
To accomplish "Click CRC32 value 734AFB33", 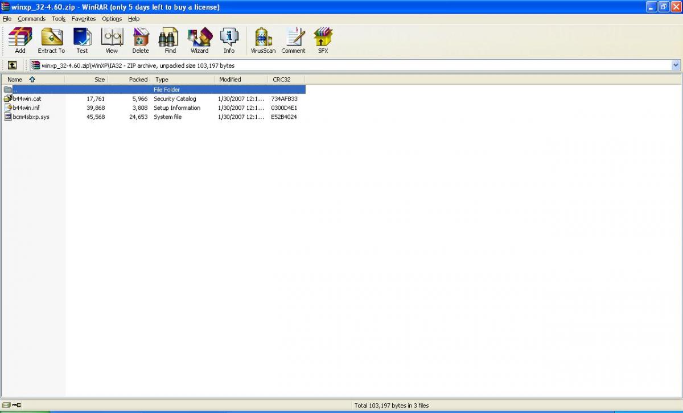I will click(284, 99).
